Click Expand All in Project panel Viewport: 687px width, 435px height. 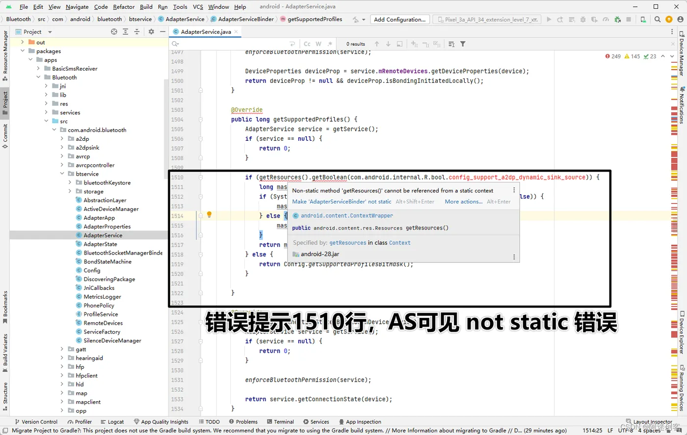click(x=125, y=31)
